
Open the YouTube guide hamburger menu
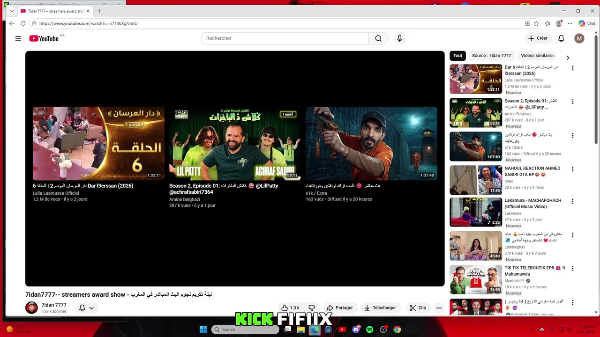18,38
